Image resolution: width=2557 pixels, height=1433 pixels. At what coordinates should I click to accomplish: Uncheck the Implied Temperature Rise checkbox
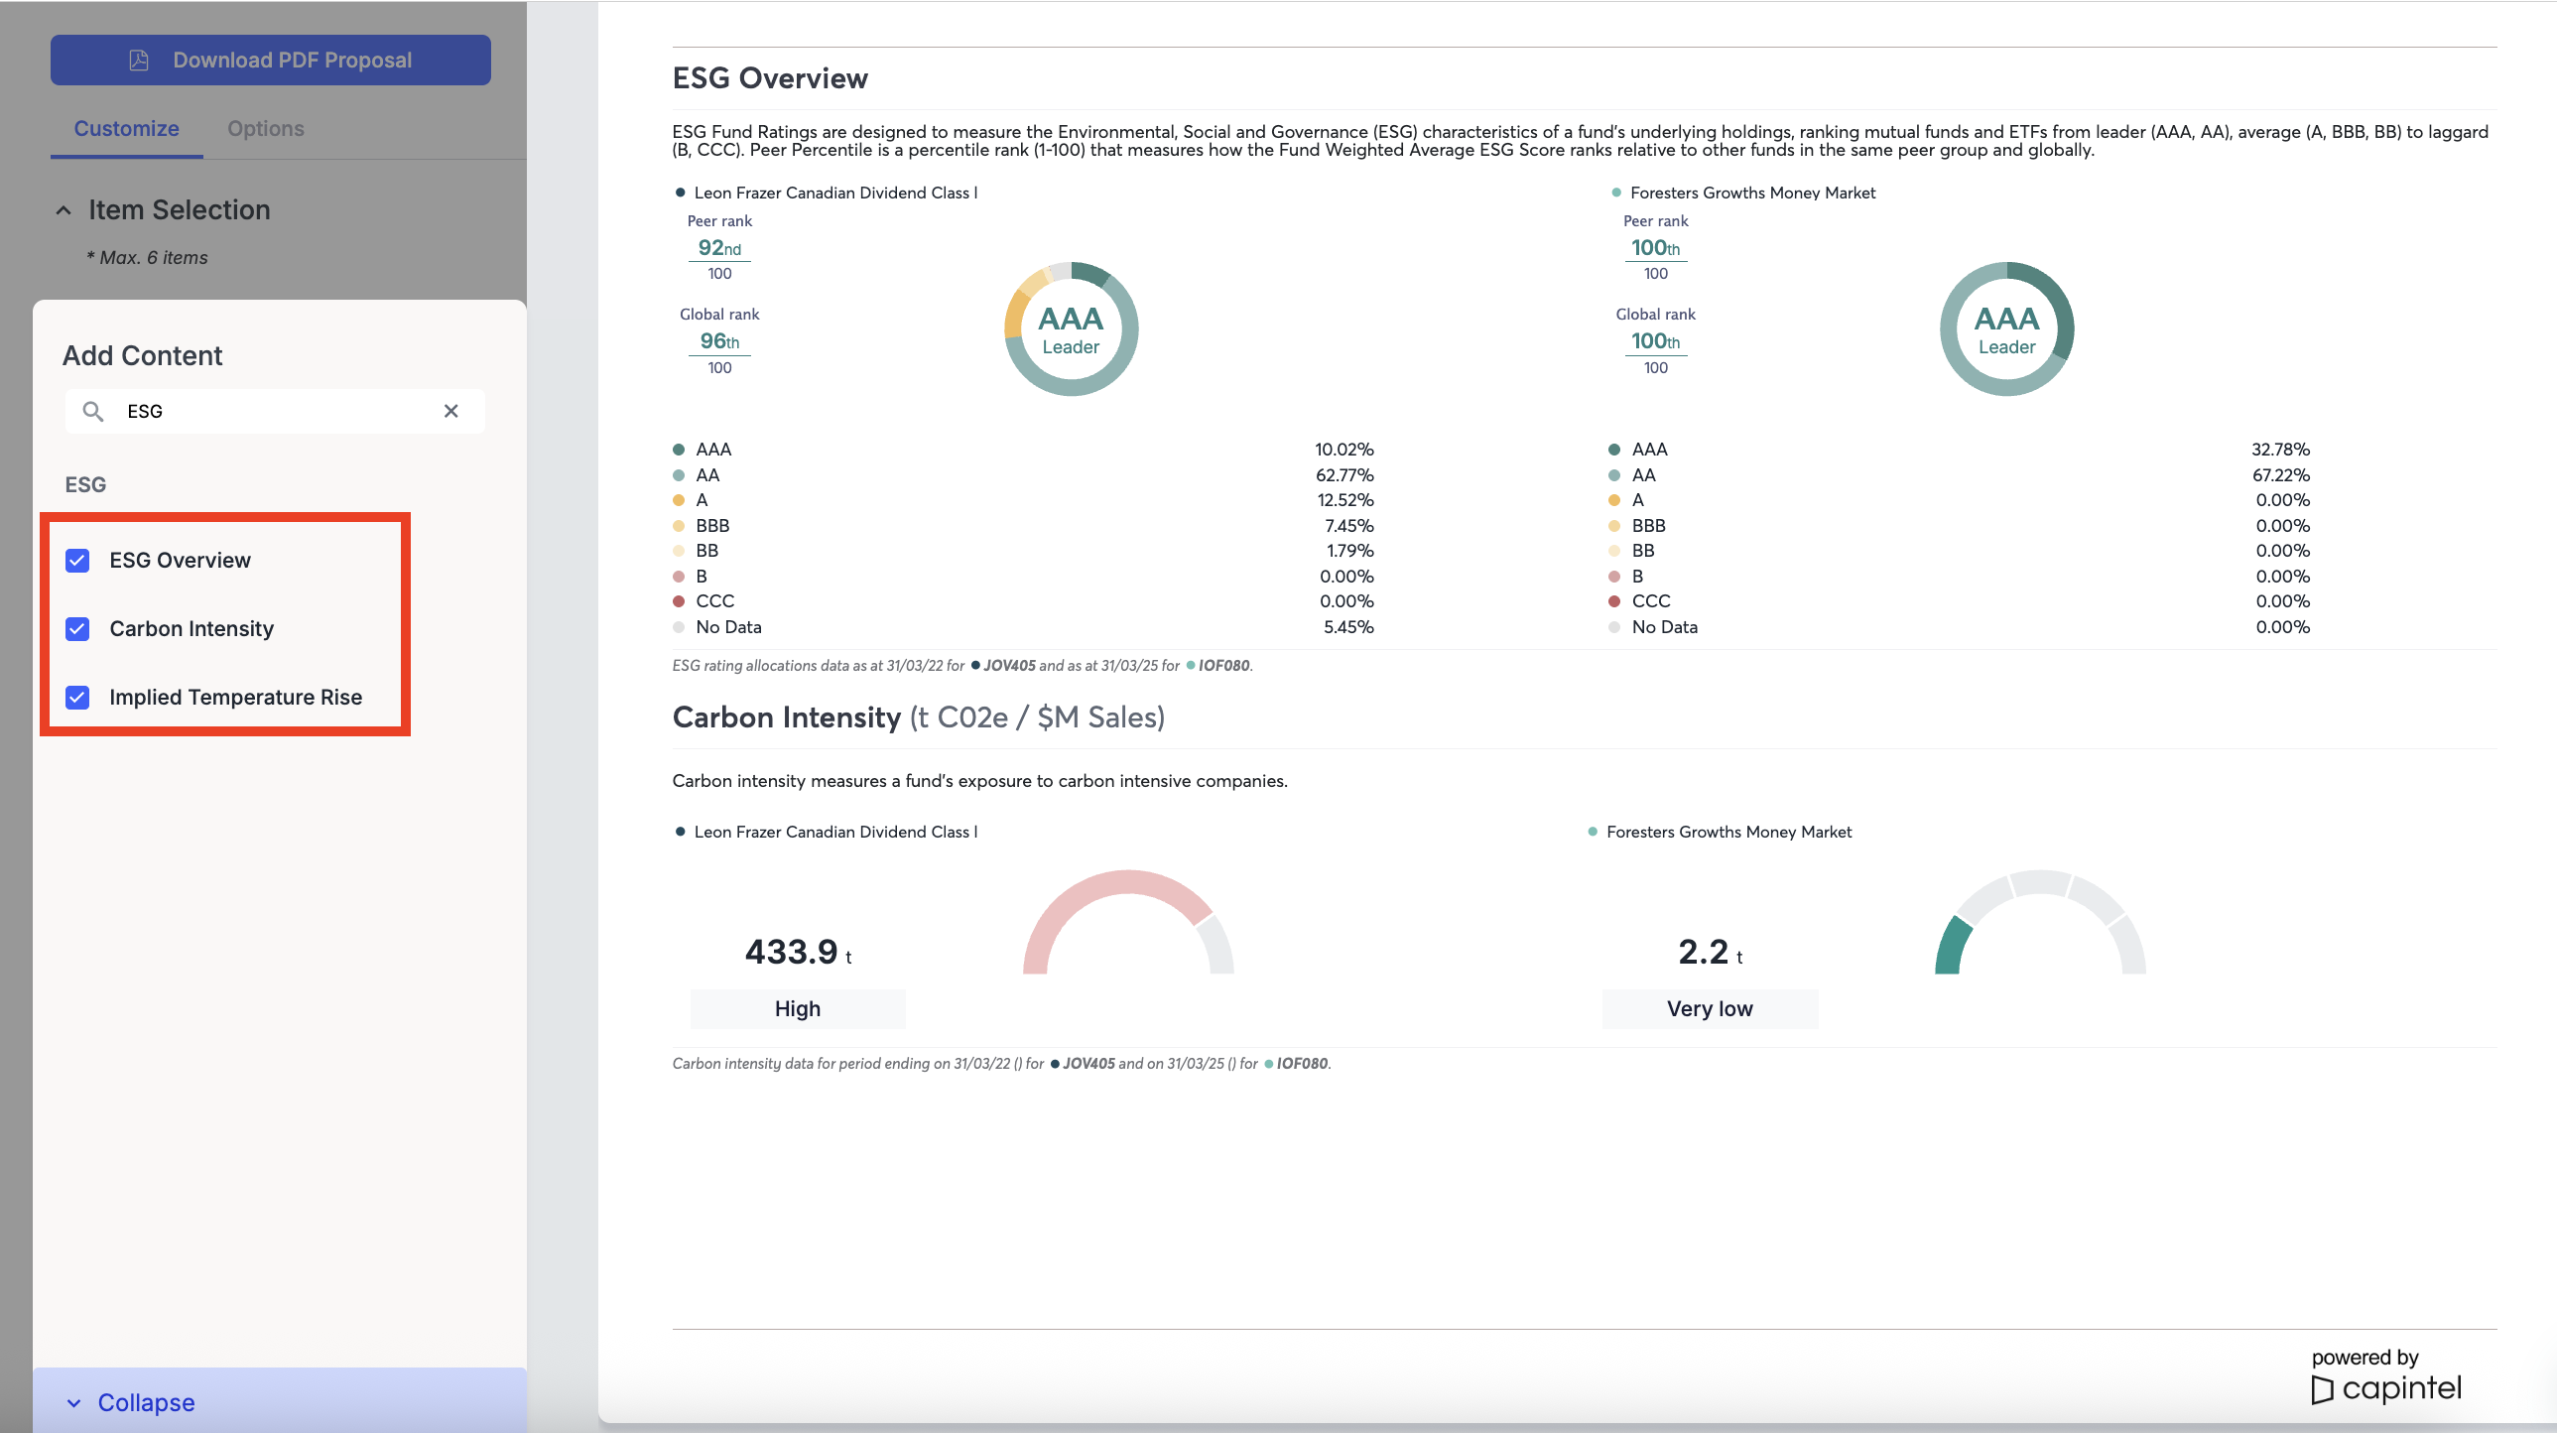[77, 698]
